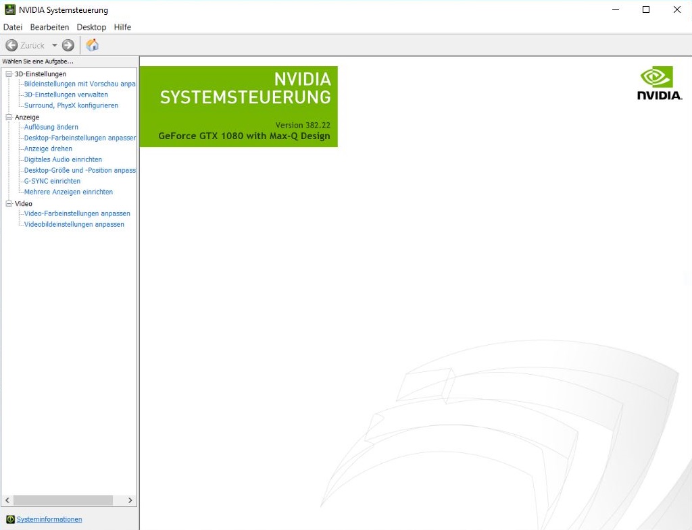This screenshot has height=530, width=692.
Task: Open Bildeinstellungen mit Vorschau anpassen
Action: [80, 84]
